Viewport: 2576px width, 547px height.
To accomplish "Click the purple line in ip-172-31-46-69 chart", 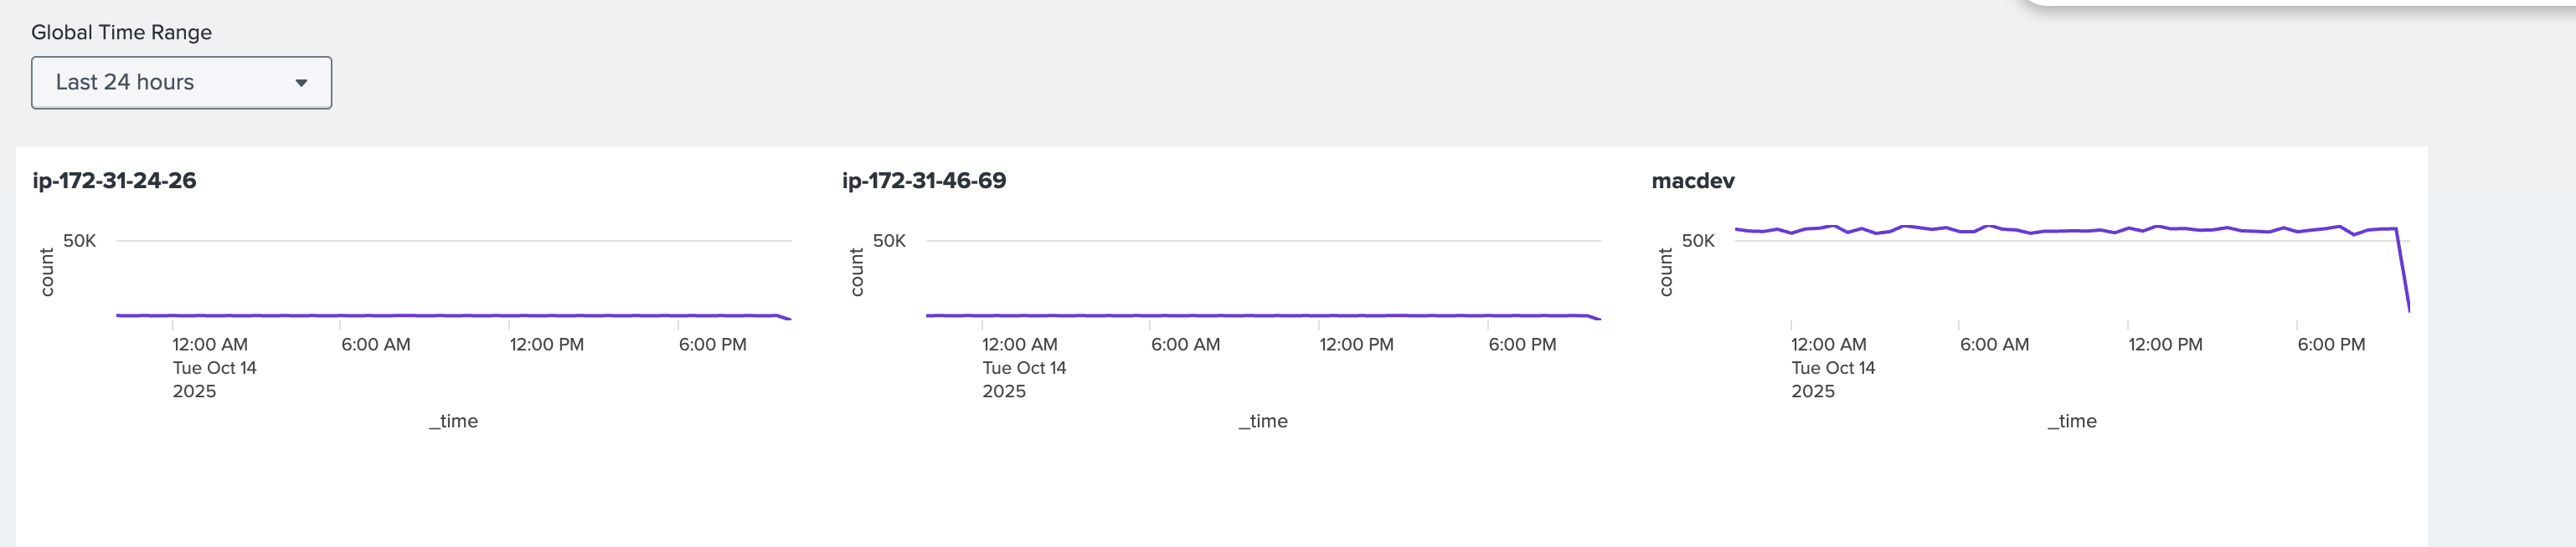I will (1260, 315).
